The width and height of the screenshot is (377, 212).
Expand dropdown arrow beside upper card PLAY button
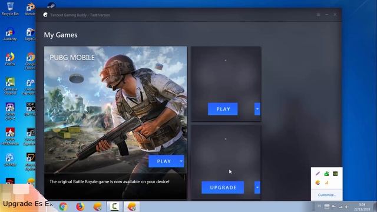point(257,109)
